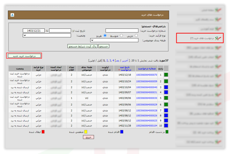The width and height of the screenshot is (230, 154).
Task: Click the green status square of row 1
Action: coord(166,75)
